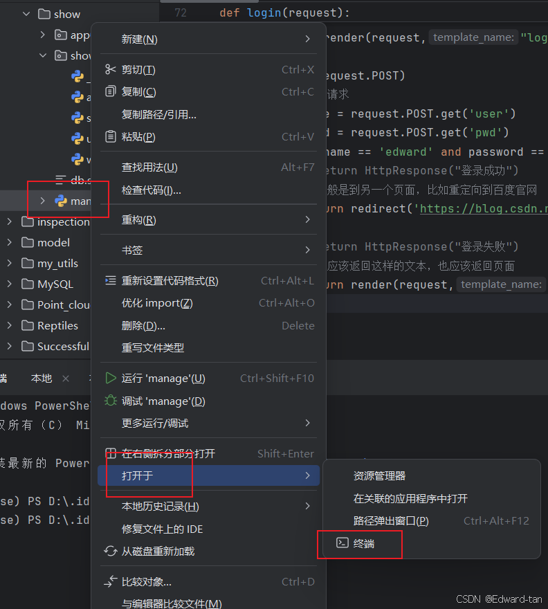Collapse the show folder chevron
The width and height of the screenshot is (548, 609).
coord(26,15)
